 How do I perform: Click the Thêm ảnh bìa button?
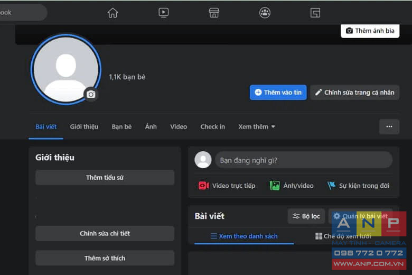pos(370,31)
